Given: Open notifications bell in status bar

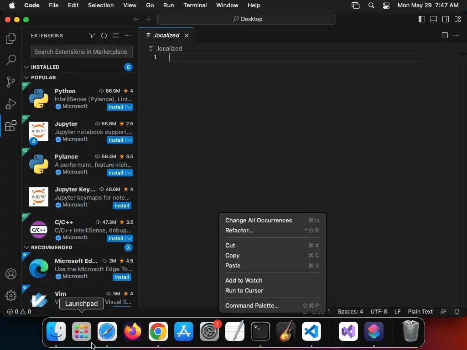Looking at the screenshot, I should [457, 312].
